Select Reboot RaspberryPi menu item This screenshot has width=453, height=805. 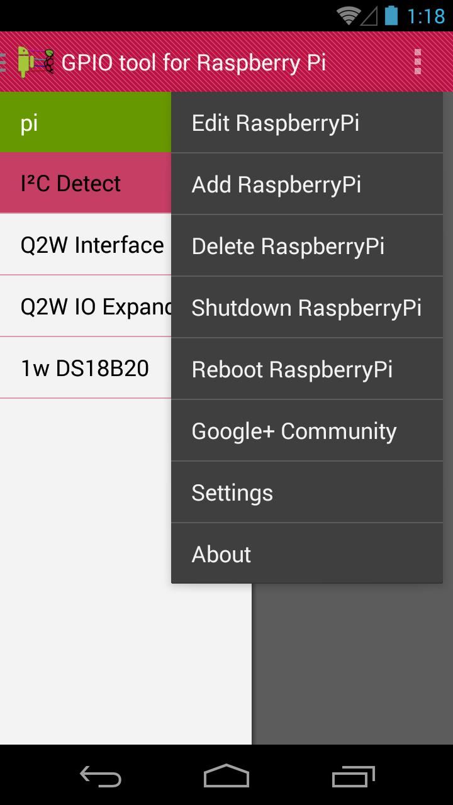tap(293, 369)
